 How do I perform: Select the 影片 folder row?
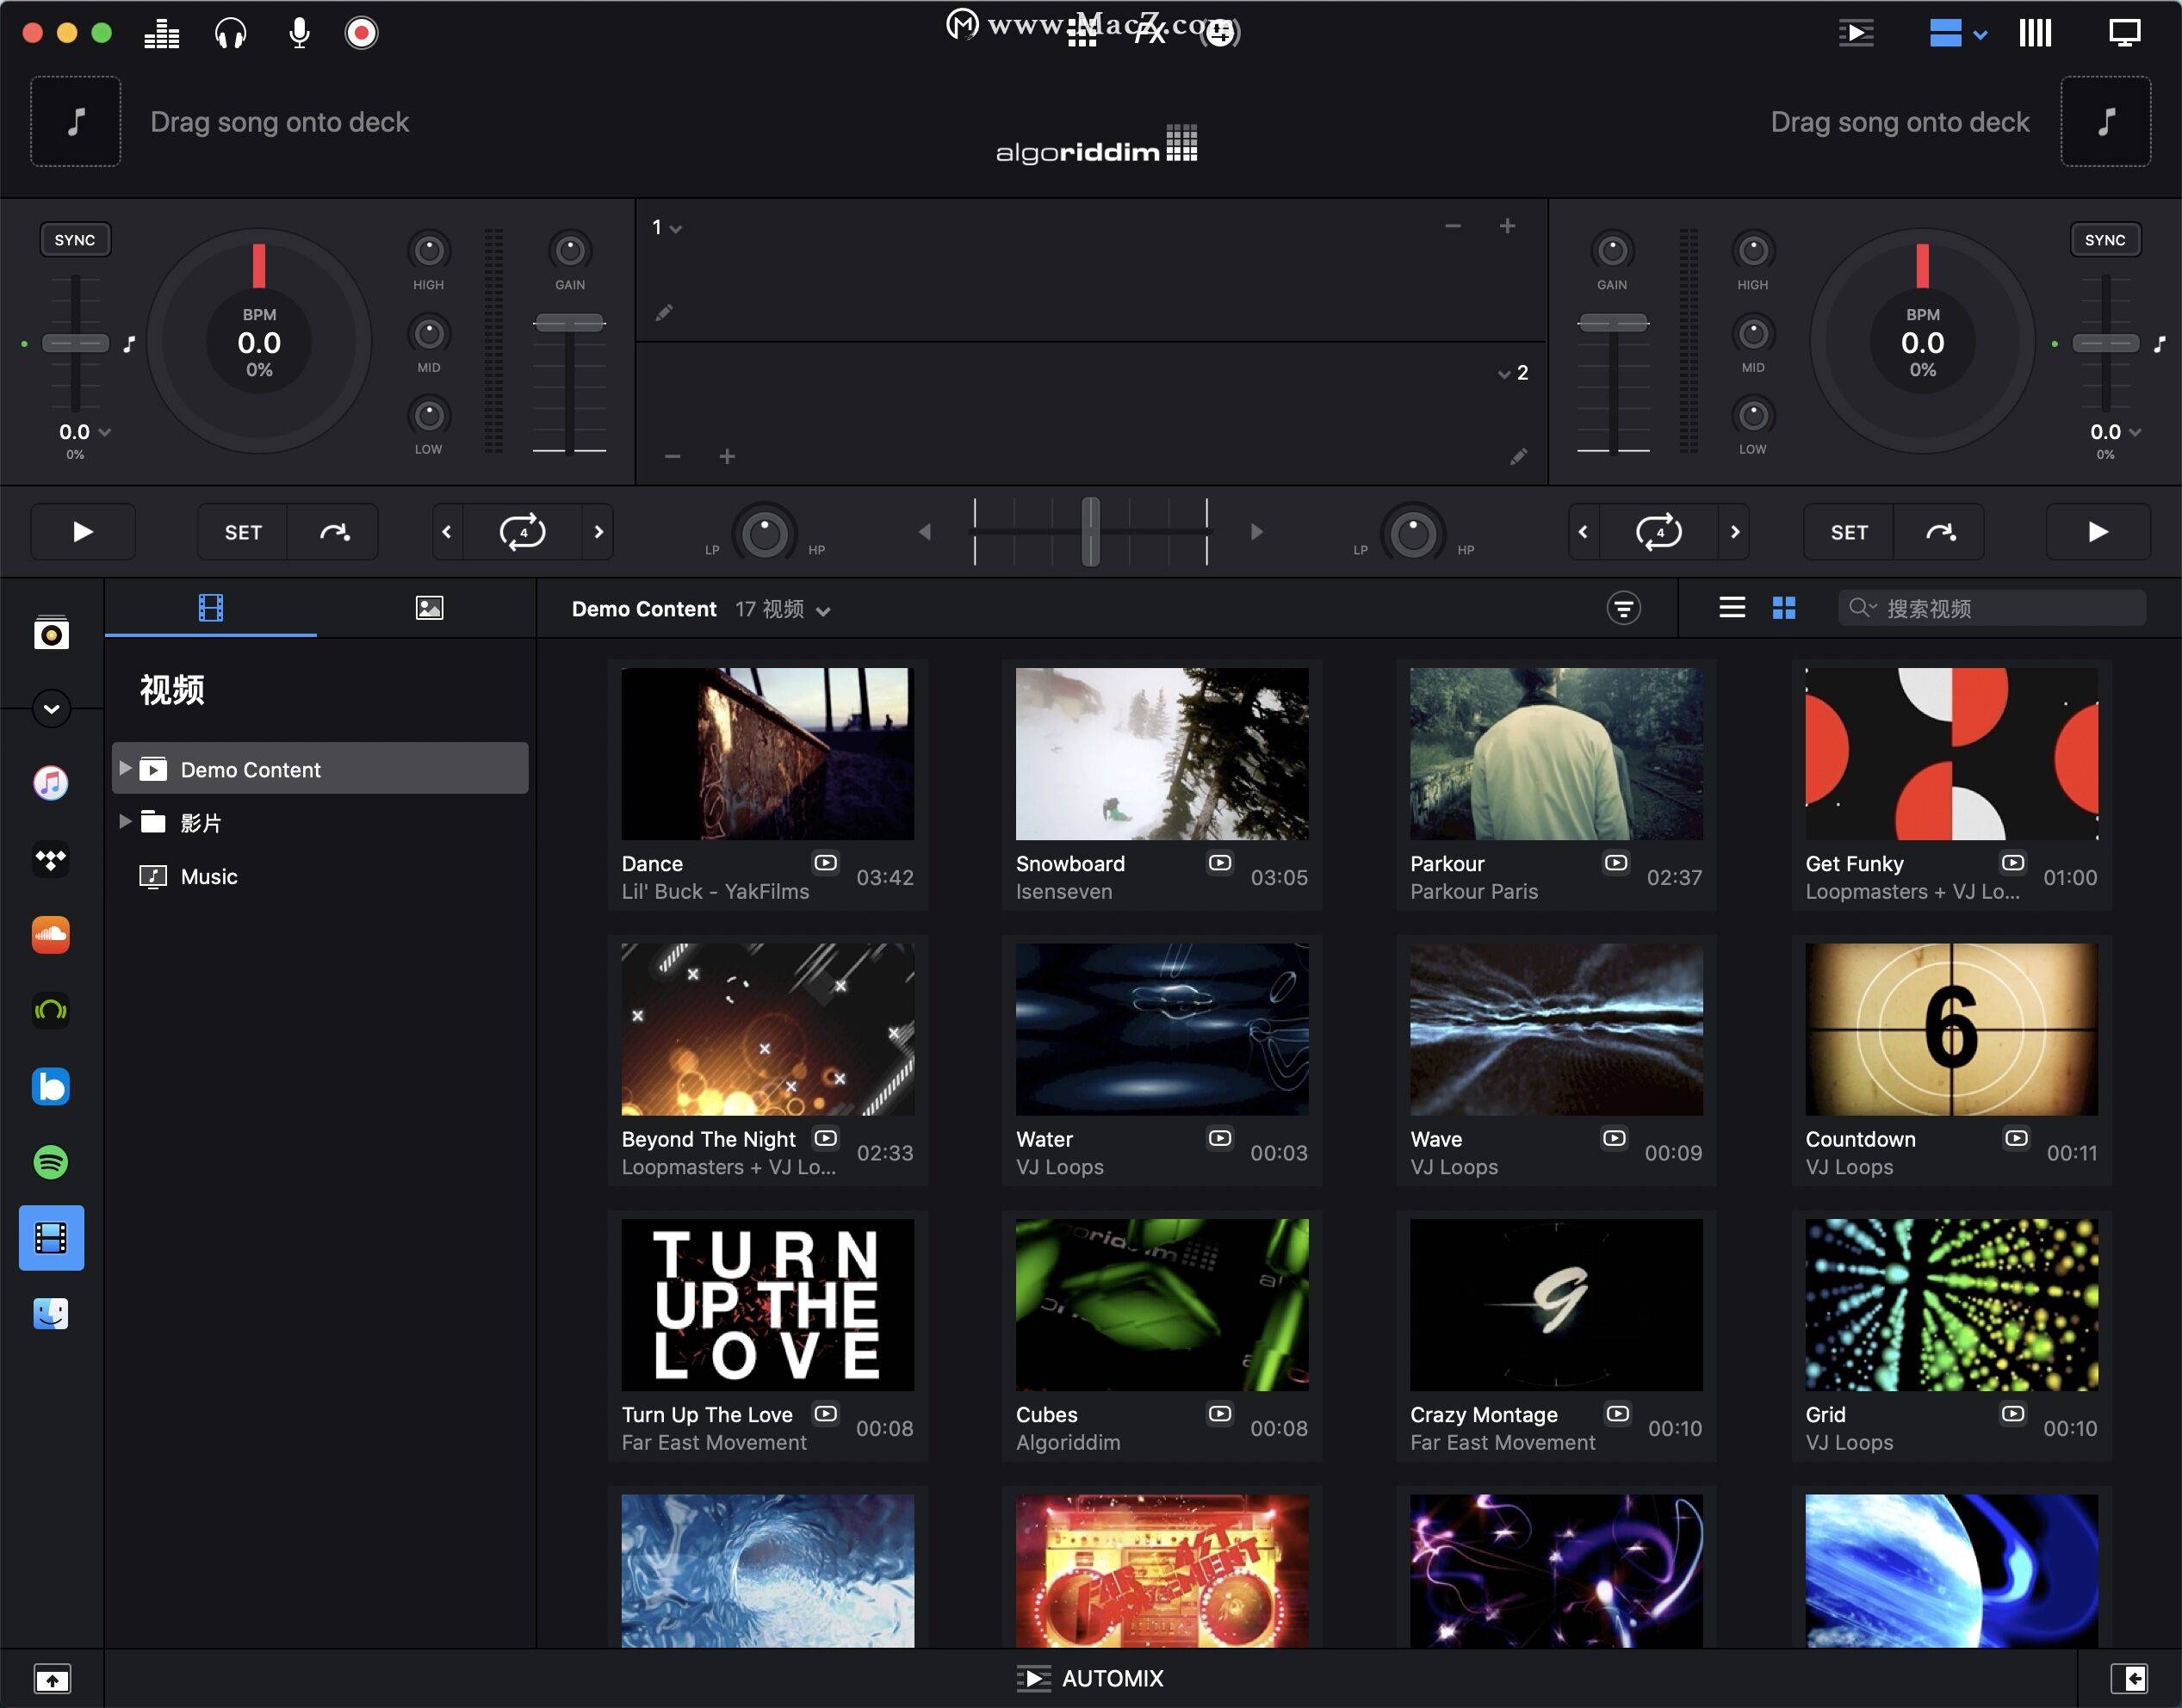pyautogui.click(x=320, y=822)
